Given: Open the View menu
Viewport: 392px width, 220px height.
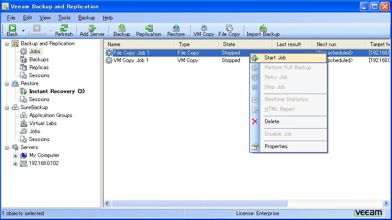Looking at the screenshot, I should (45, 18).
